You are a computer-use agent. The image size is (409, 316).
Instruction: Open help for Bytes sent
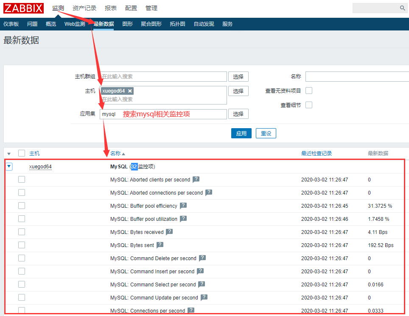click(160, 245)
